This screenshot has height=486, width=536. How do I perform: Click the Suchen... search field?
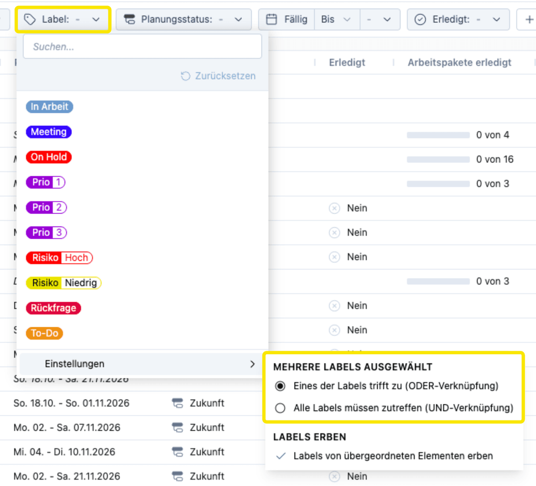tap(142, 46)
